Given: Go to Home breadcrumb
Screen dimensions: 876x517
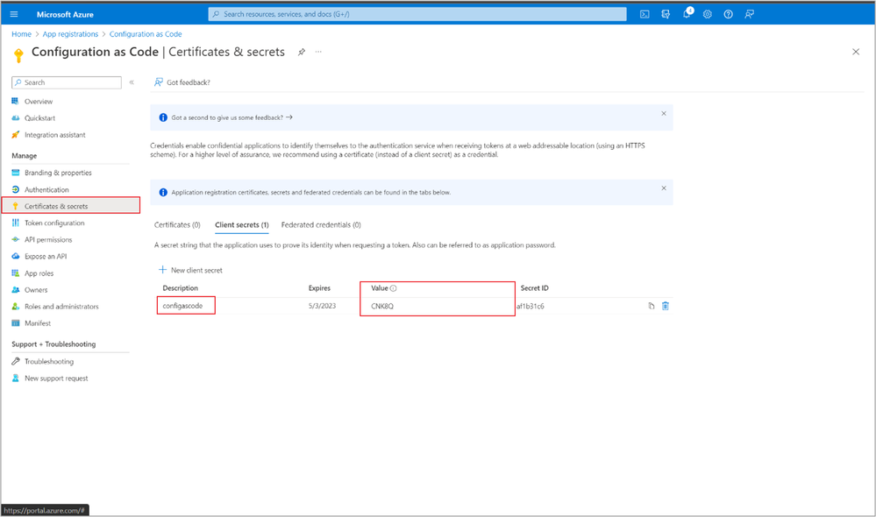Looking at the screenshot, I should coord(21,34).
